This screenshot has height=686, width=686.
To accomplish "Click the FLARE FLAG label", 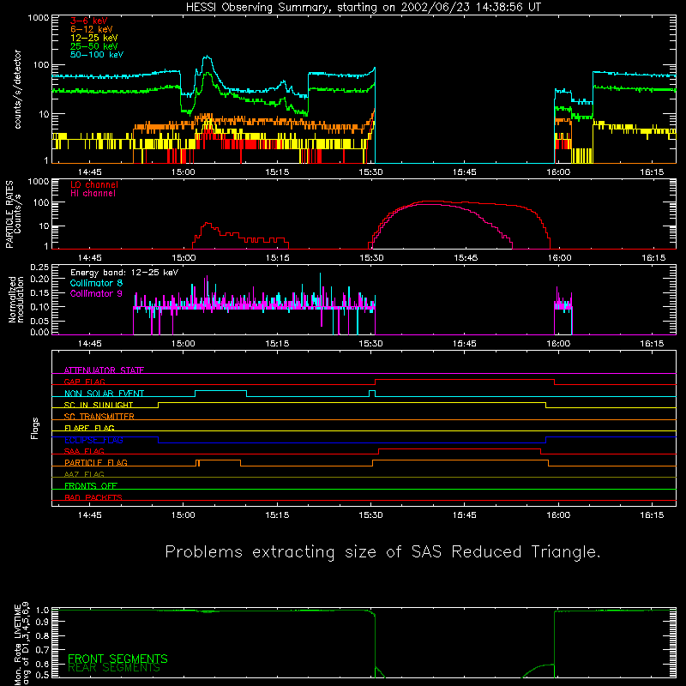I will click(89, 428).
